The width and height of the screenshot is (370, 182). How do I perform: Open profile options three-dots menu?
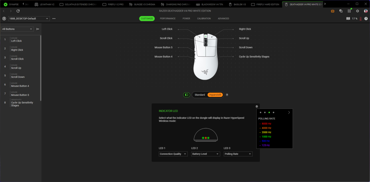[x=54, y=19]
